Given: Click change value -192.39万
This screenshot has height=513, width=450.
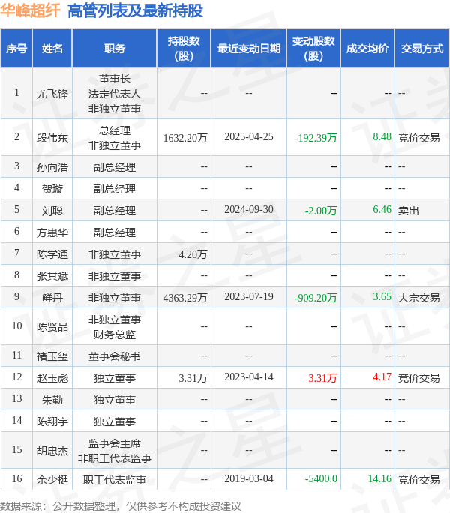Looking at the screenshot, I should (316, 138).
